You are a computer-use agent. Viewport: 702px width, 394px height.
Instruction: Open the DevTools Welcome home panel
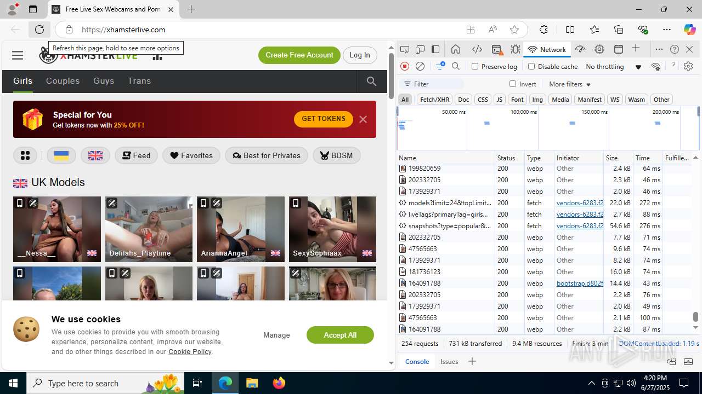(456, 49)
